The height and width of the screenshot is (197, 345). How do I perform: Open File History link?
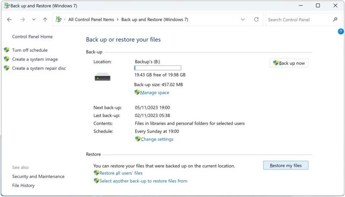click(23, 185)
